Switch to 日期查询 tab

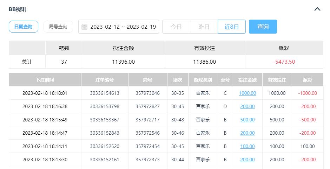24,27
